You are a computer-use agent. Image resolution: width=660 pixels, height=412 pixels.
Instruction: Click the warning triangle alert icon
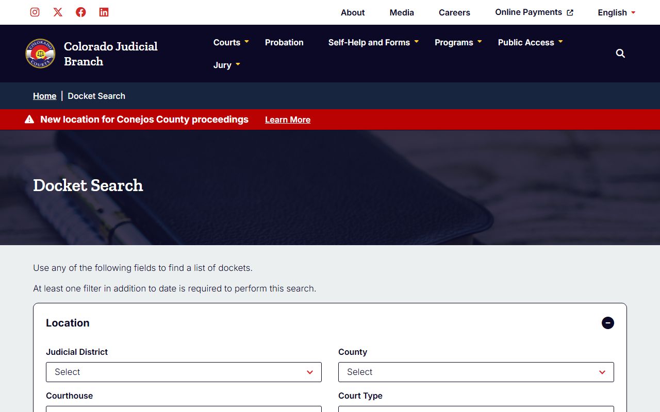point(29,119)
